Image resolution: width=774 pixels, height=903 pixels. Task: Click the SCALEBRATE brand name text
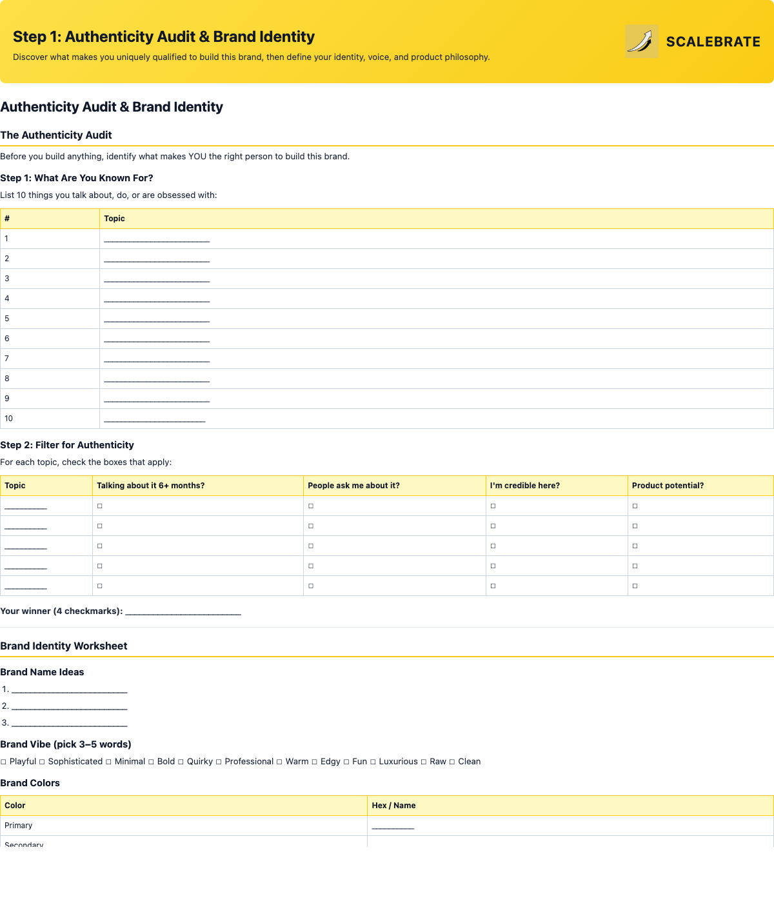point(713,41)
